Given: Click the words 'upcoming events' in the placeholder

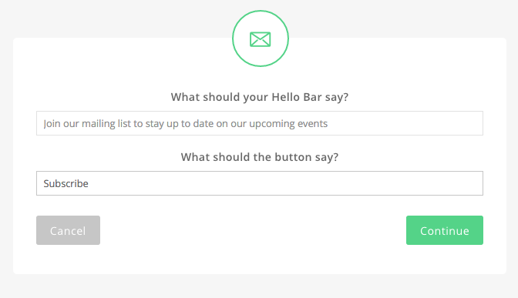Looking at the screenshot, I should [x=288, y=124].
